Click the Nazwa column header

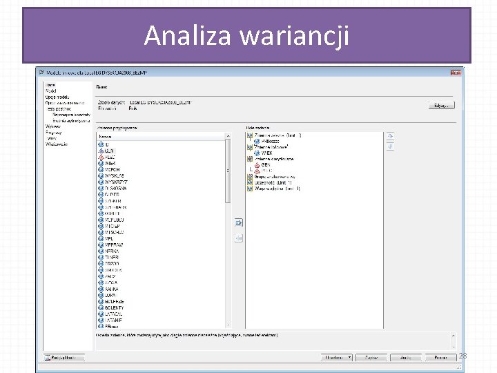click(x=160, y=137)
